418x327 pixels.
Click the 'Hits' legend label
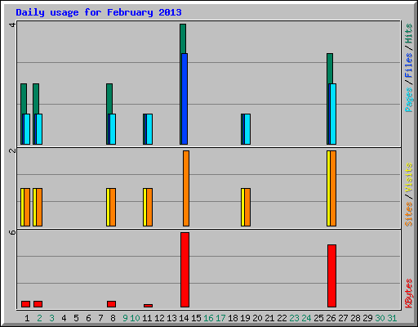[408, 34]
